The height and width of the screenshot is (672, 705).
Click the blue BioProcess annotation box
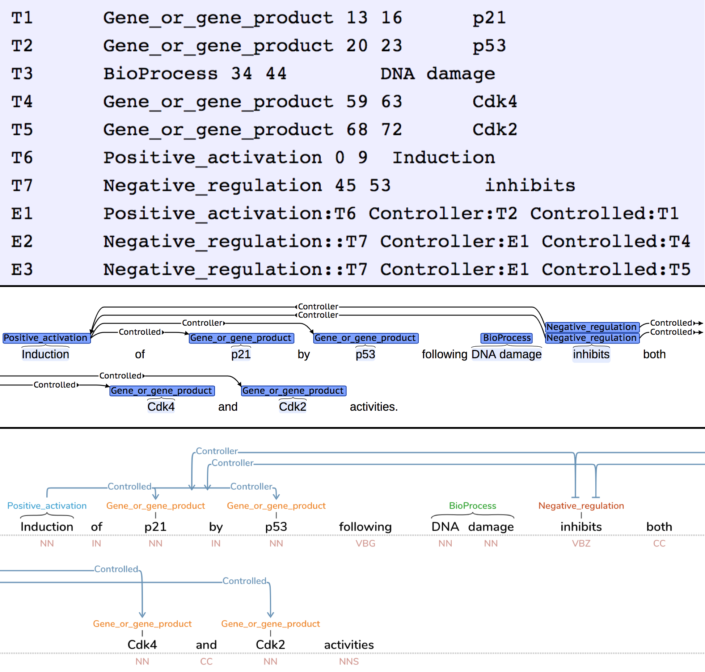(506, 338)
